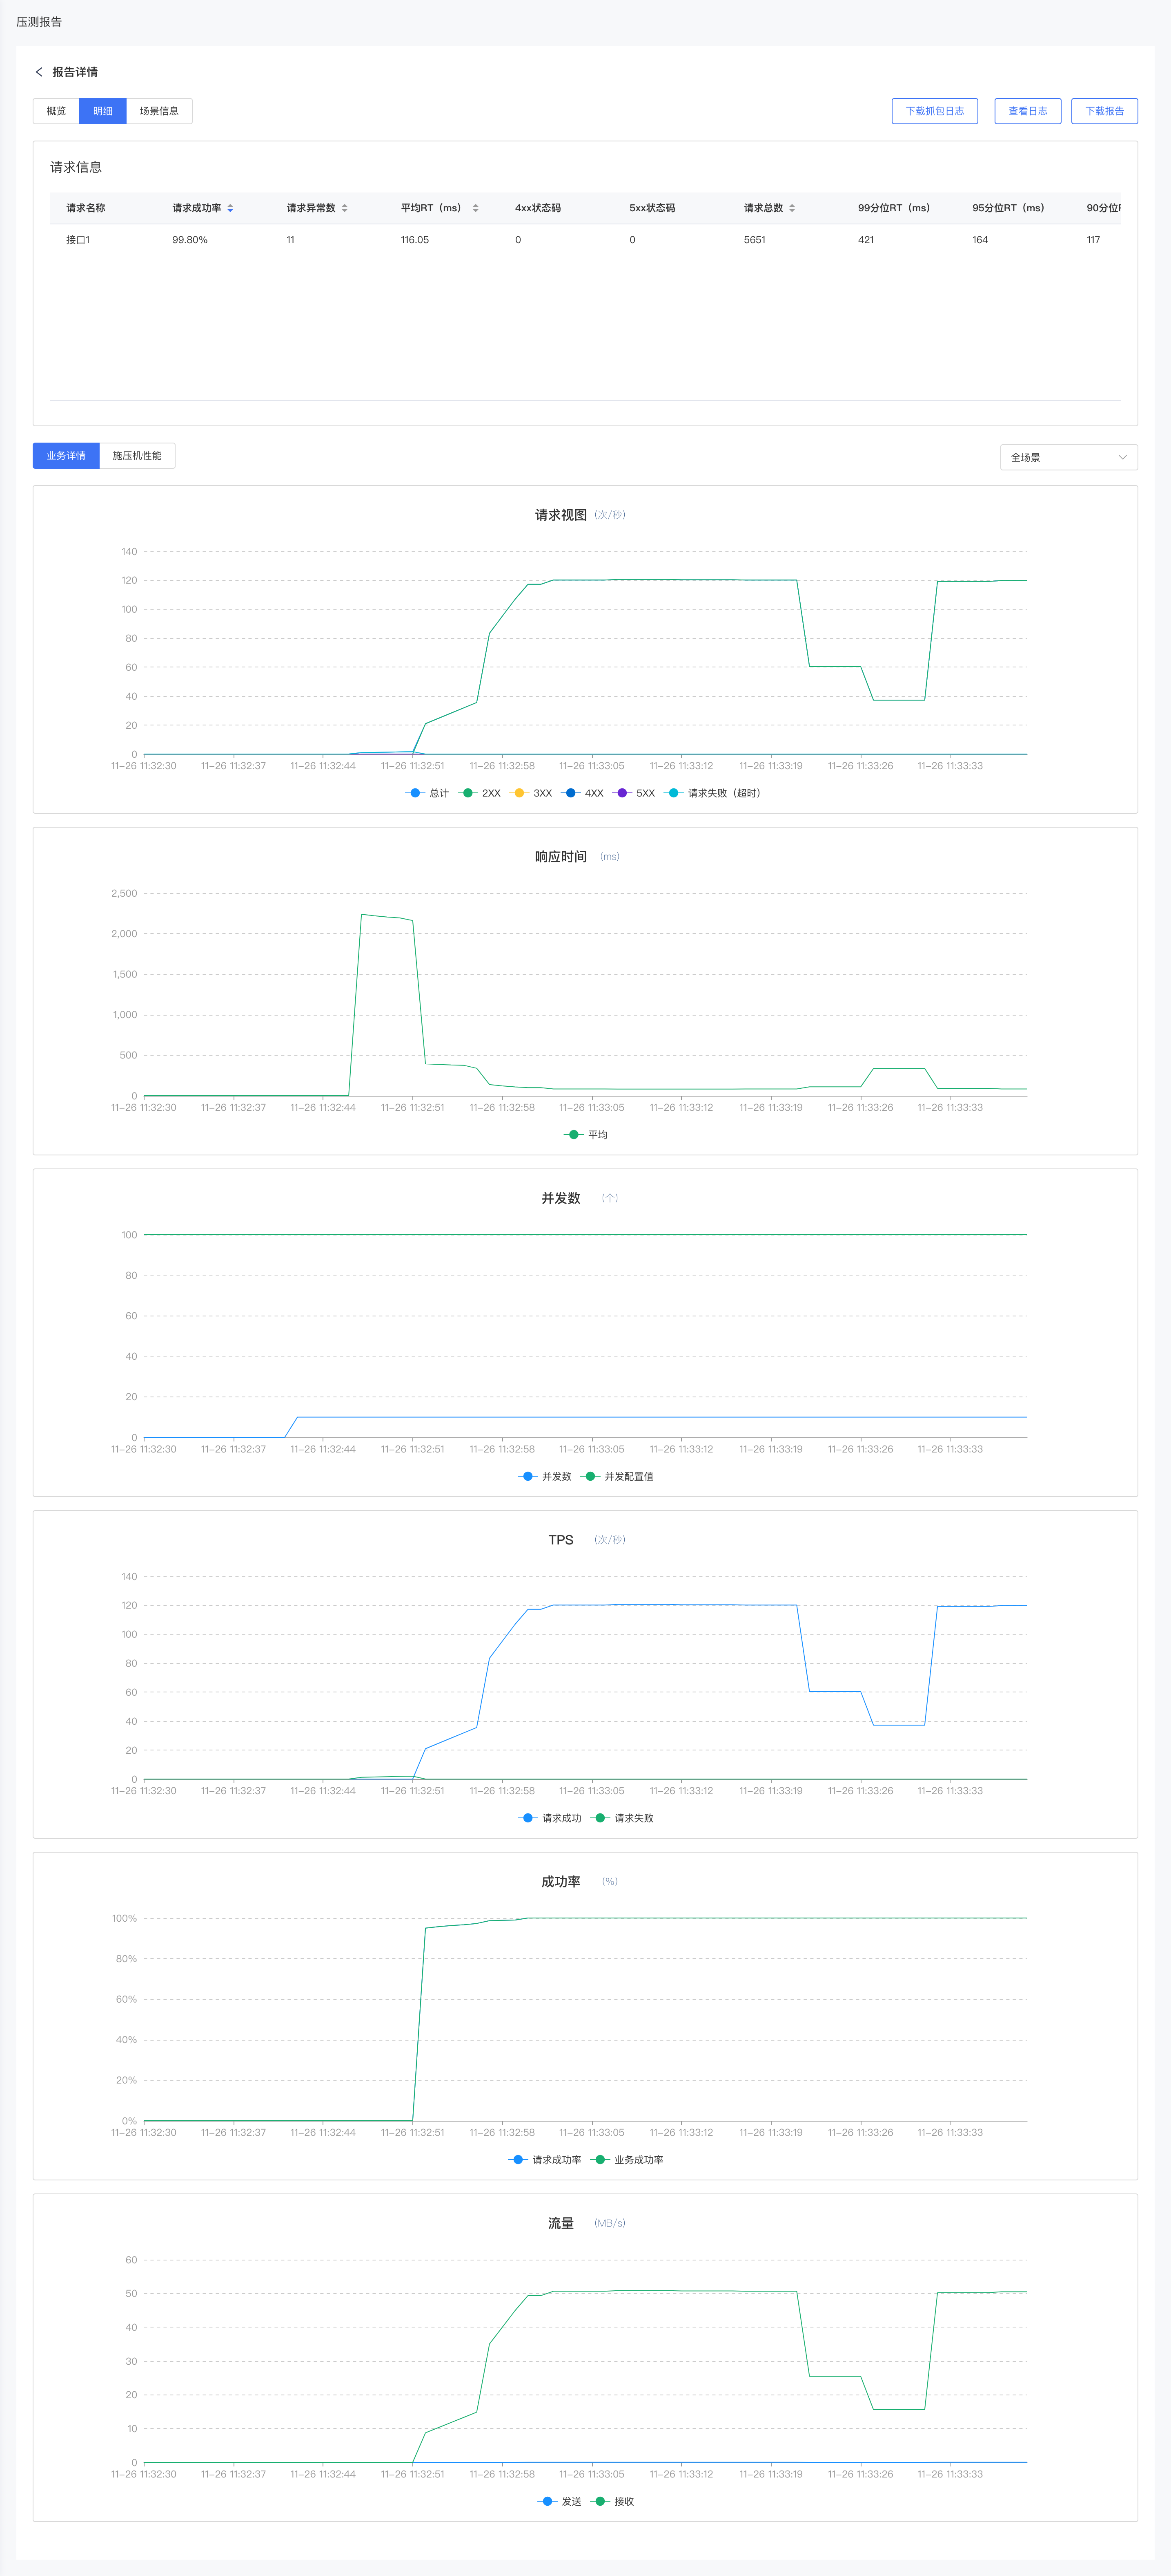Sort by 请求总数 column icon
Screen dimensions: 1171x2576
click(793, 208)
